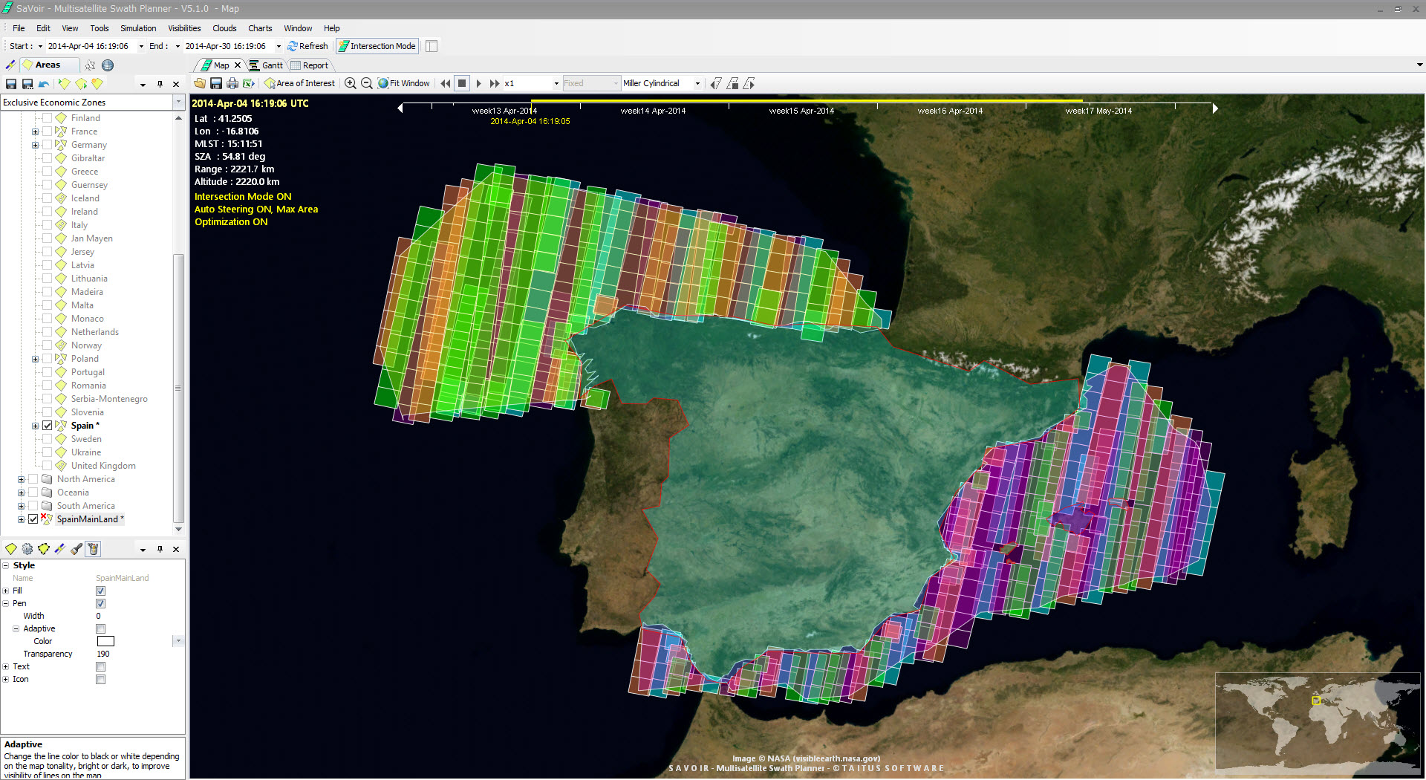Switch to the Gantt tab
This screenshot has width=1426, height=780.
point(266,65)
